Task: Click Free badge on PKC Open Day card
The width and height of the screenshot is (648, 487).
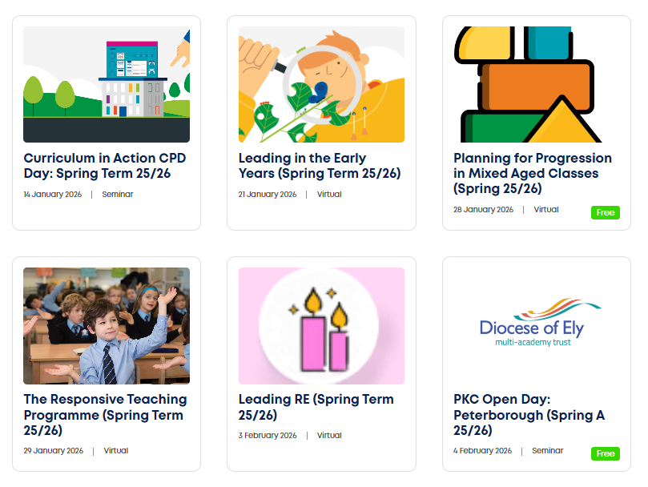Action: [x=606, y=453]
